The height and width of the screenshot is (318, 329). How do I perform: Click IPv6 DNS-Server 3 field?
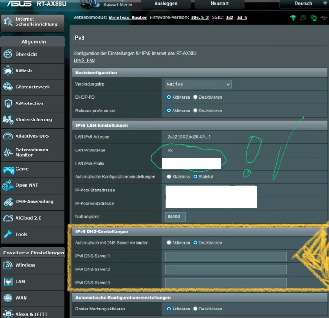point(226,283)
